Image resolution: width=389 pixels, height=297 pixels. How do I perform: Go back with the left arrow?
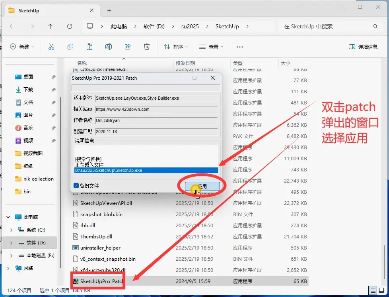click(x=12, y=26)
